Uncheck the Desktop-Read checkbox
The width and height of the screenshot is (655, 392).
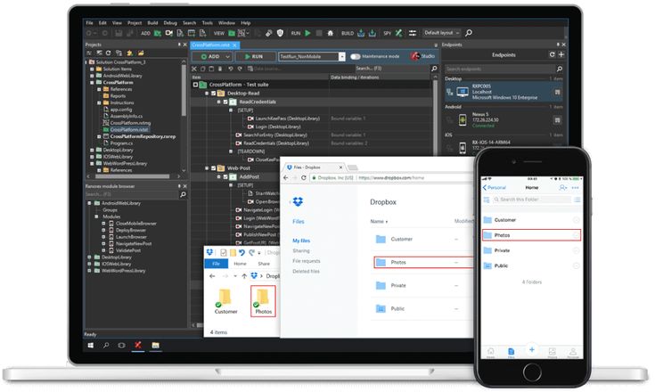coord(214,93)
